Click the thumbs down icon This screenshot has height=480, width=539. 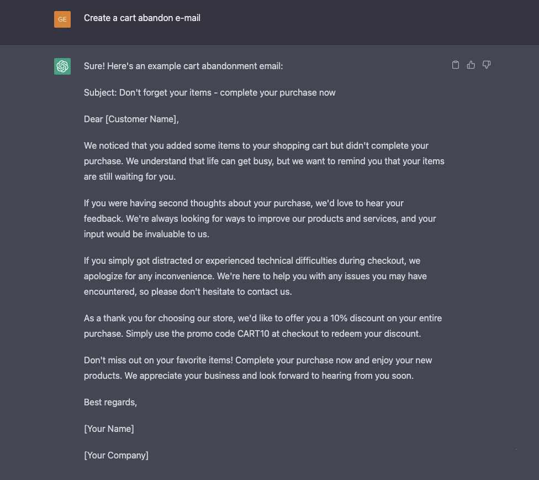tap(487, 65)
